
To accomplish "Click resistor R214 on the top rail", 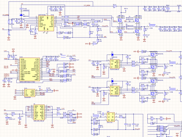I will (115, 6).
